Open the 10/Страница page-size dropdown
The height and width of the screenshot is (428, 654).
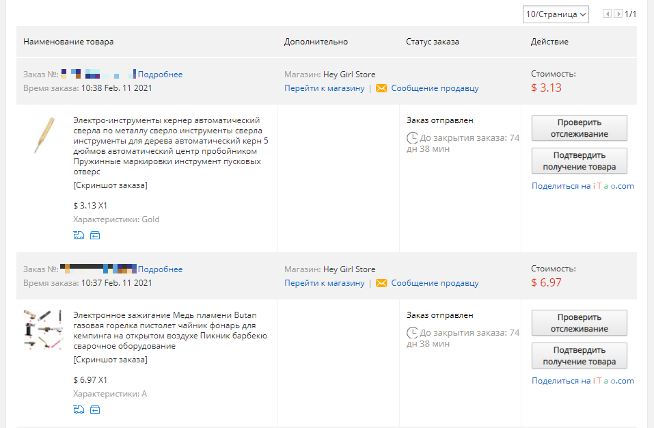[x=556, y=14]
